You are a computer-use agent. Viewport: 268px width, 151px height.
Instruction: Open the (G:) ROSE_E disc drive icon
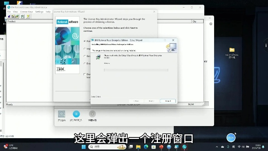pyautogui.click(x=76, y=114)
